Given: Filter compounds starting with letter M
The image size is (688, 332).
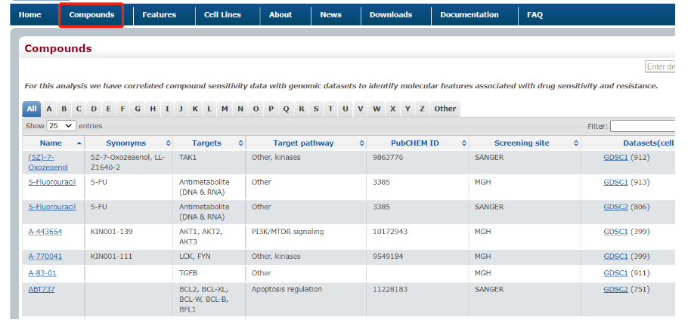Looking at the screenshot, I should tap(225, 109).
